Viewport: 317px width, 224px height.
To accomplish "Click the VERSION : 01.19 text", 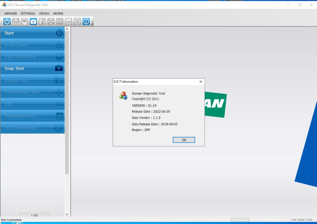I will click(144, 105).
